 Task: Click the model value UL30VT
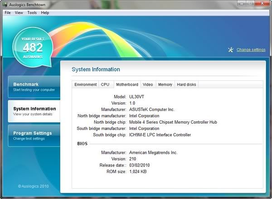coord(137,97)
